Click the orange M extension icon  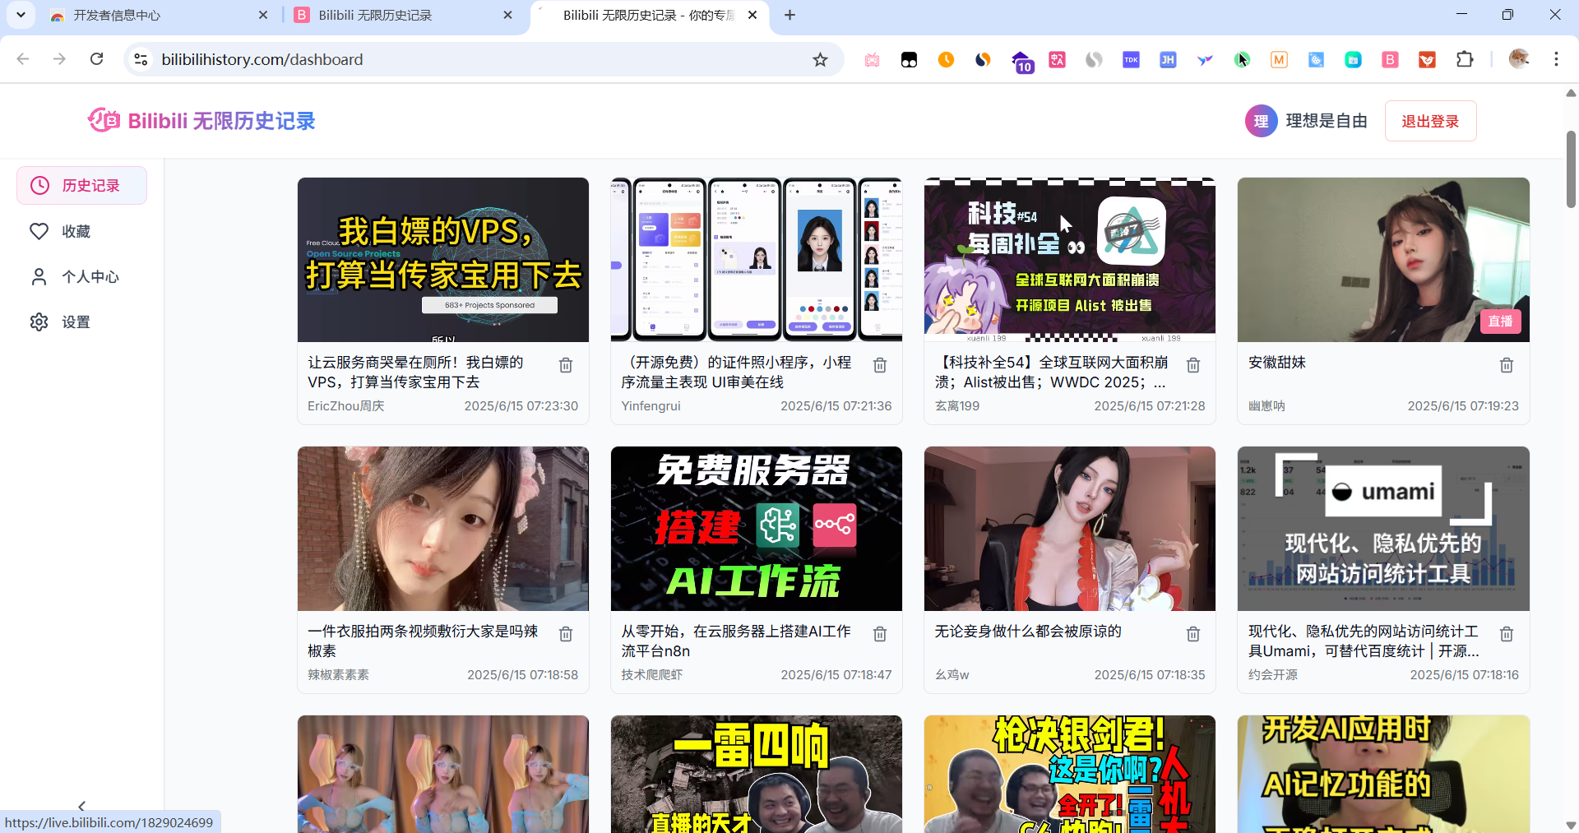click(1279, 59)
